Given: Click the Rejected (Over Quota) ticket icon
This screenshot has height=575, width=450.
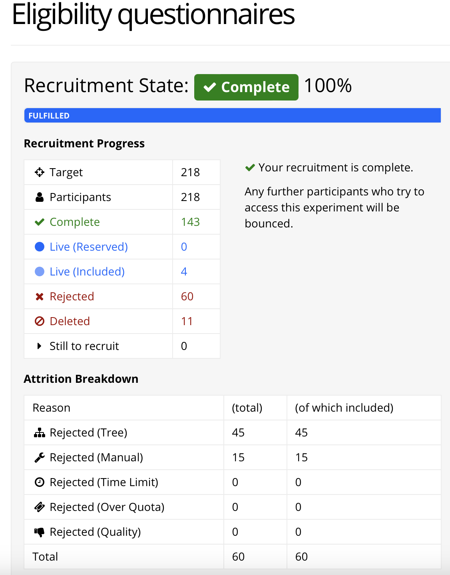Looking at the screenshot, I should 40,507.
